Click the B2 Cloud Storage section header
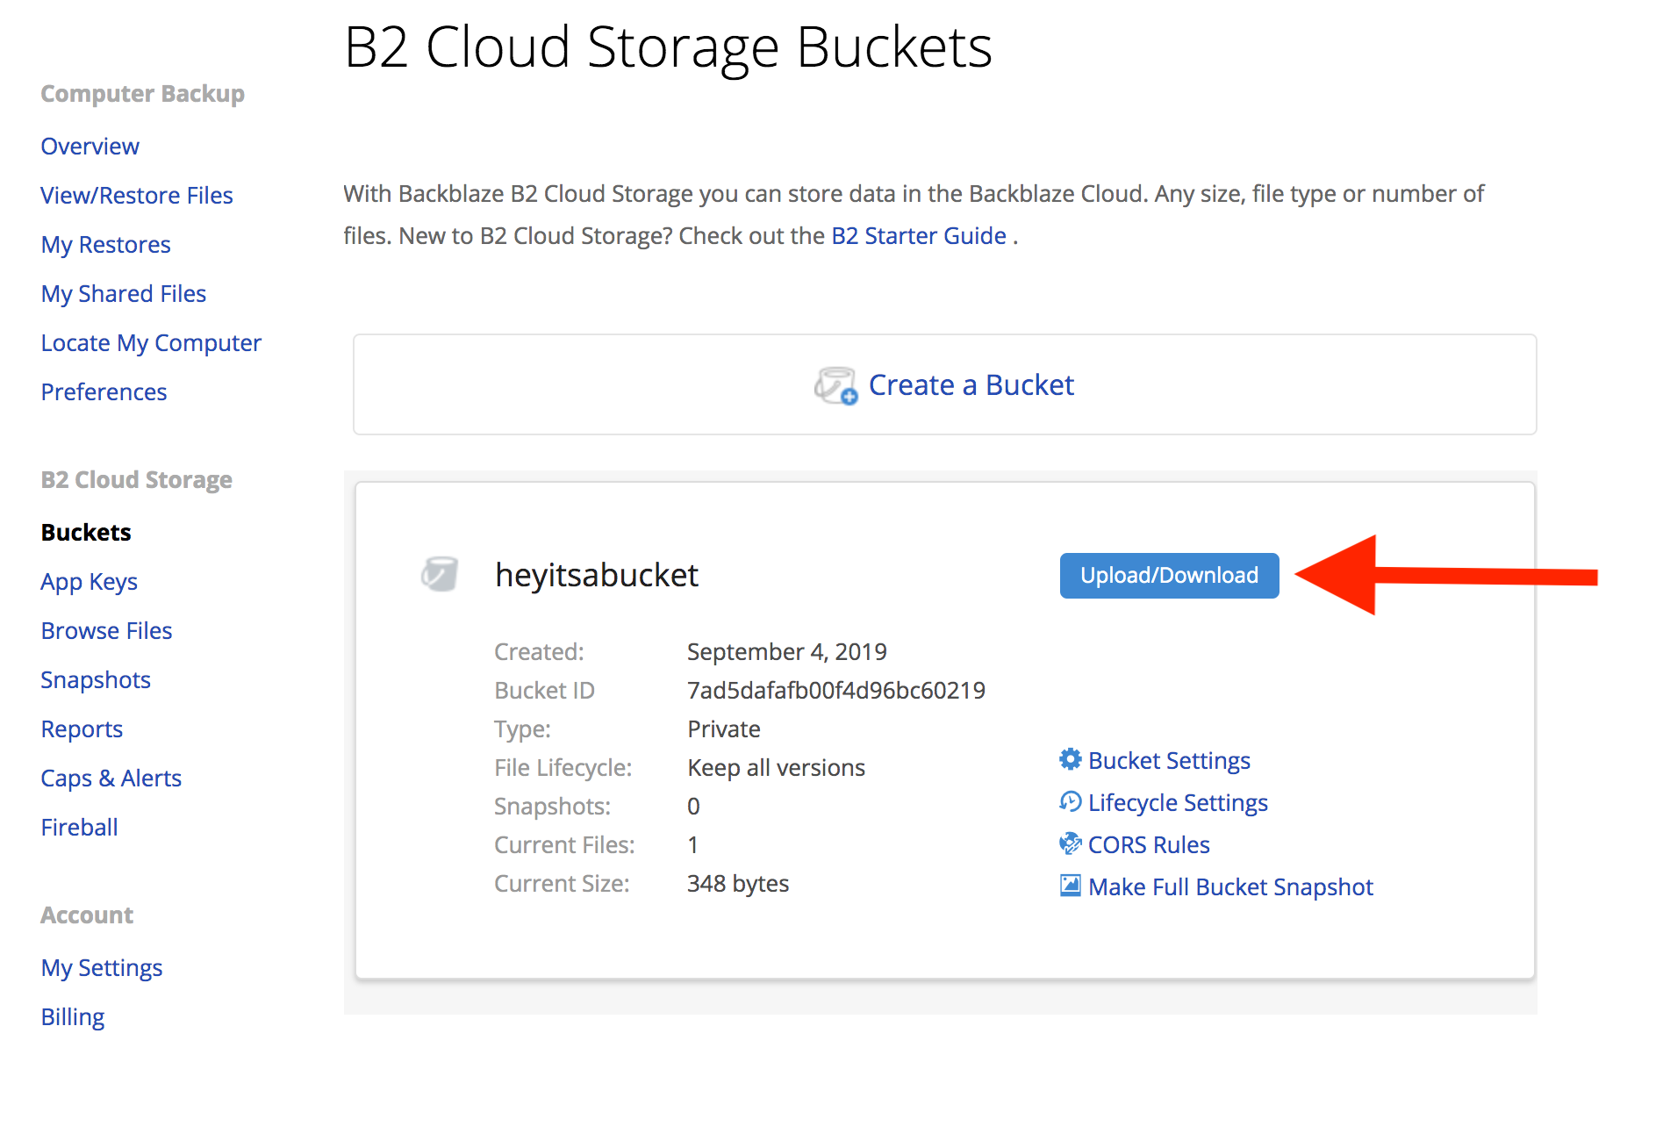Screen dimensions: 1663x1141 137,480
